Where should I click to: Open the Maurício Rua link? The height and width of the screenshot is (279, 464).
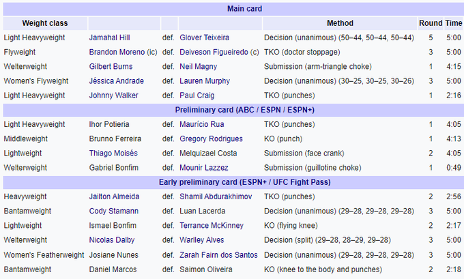coord(201,124)
